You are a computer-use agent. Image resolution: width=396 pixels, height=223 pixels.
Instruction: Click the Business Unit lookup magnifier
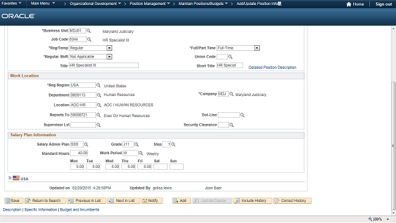[x=88, y=30]
